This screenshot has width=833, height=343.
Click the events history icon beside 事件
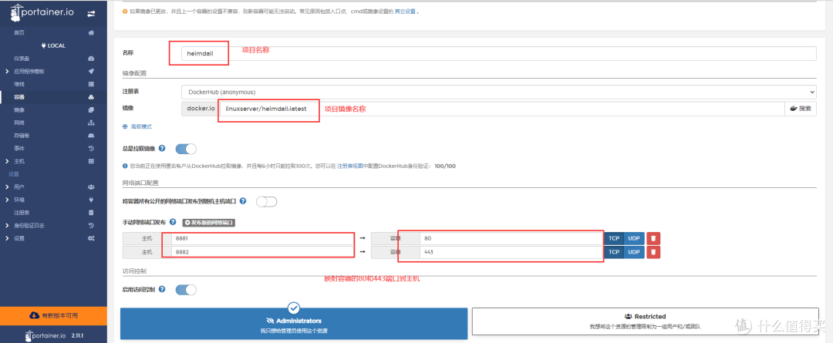click(91, 148)
